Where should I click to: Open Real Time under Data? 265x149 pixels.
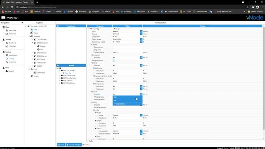pyautogui.click(x=12, y=30)
